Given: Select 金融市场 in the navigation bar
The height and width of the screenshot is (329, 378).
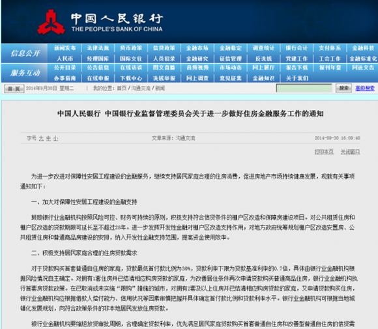Looking at the screenshot, I should pos(197,48).
